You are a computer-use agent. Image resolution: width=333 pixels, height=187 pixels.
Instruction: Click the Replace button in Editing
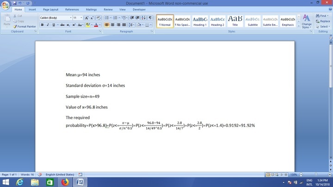click(x=323, y=21)
